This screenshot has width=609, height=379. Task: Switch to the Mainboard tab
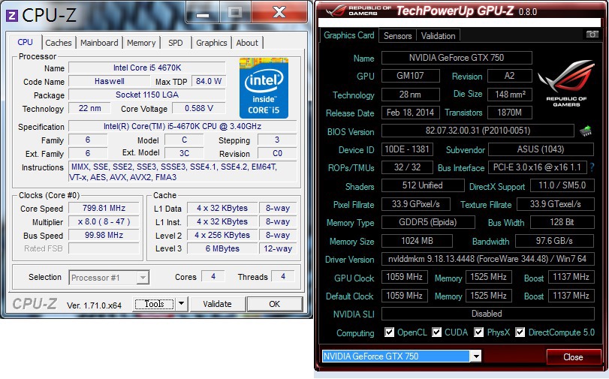coord(99,43)
